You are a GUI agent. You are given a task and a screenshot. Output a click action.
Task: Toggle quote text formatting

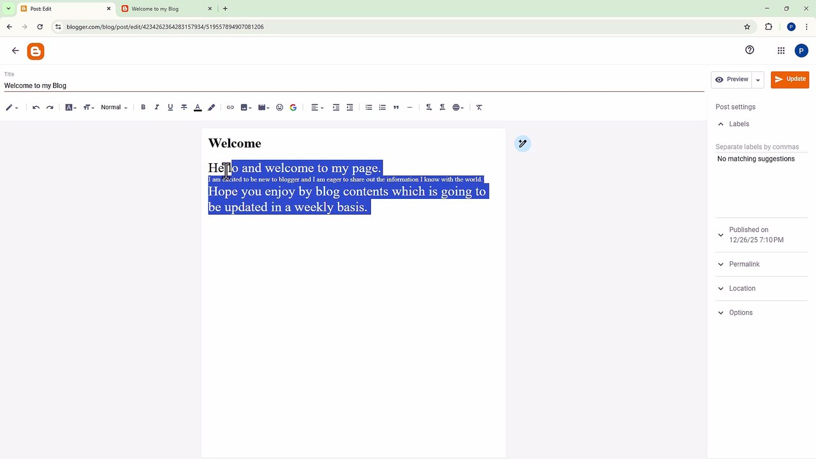click(396, 108)
